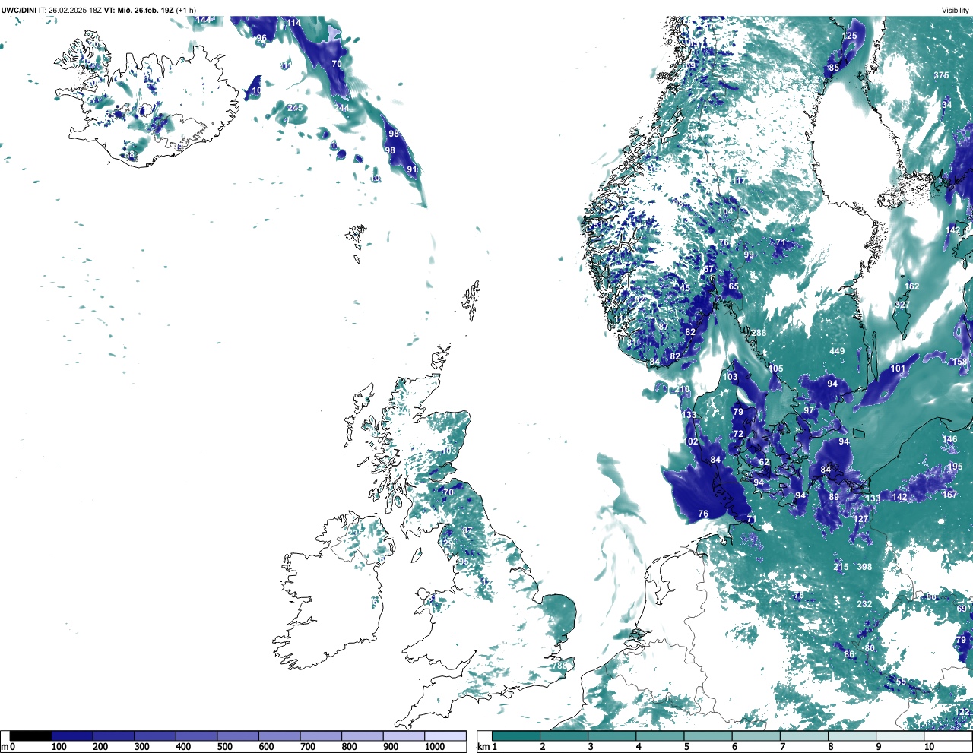
Task: Click the '167' value over Poland
Action: tap(949, 495)
